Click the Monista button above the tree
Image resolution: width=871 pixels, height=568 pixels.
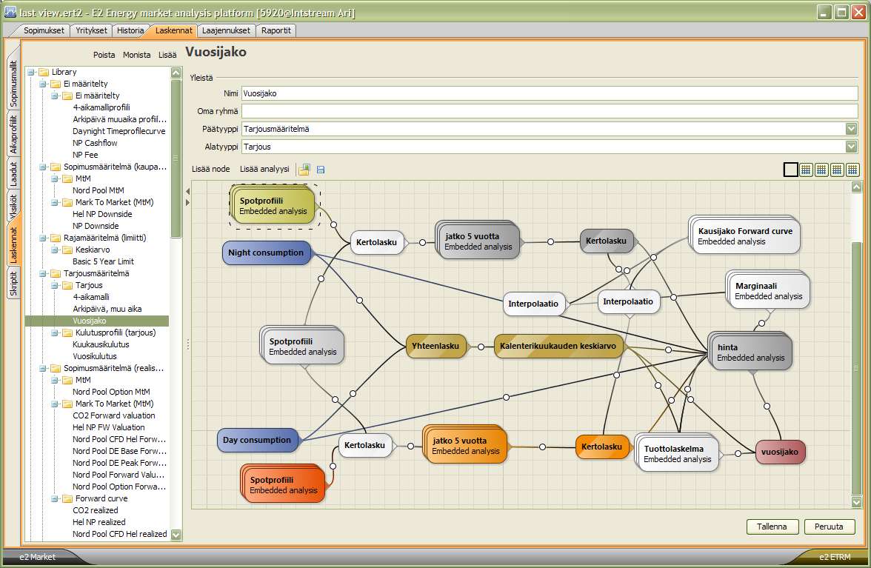click(x=136, y=55)
